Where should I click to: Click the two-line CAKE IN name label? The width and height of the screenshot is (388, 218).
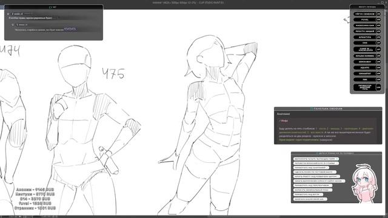(x=365, y=50)
